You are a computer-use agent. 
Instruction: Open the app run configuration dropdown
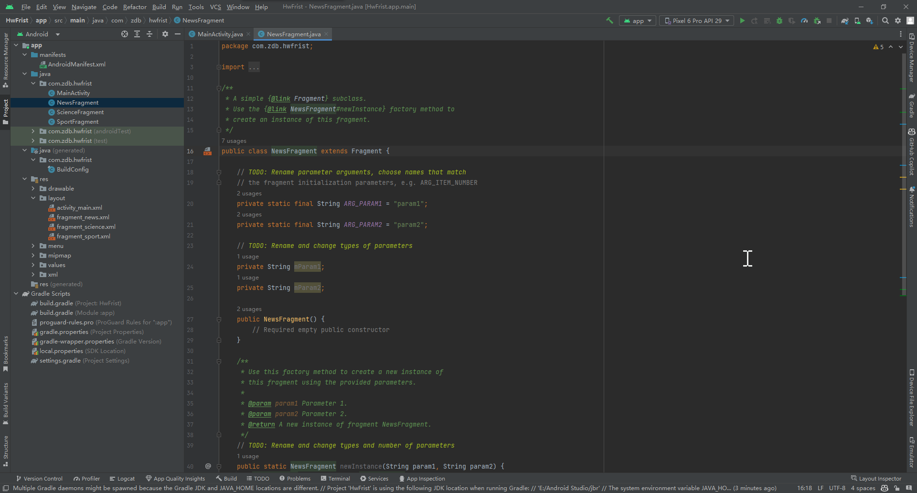click(x=638, y=21)
